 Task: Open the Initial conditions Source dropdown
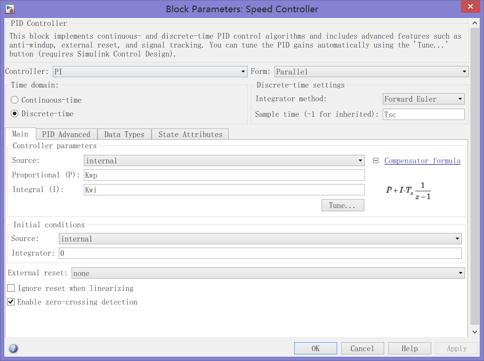(260, 239)
